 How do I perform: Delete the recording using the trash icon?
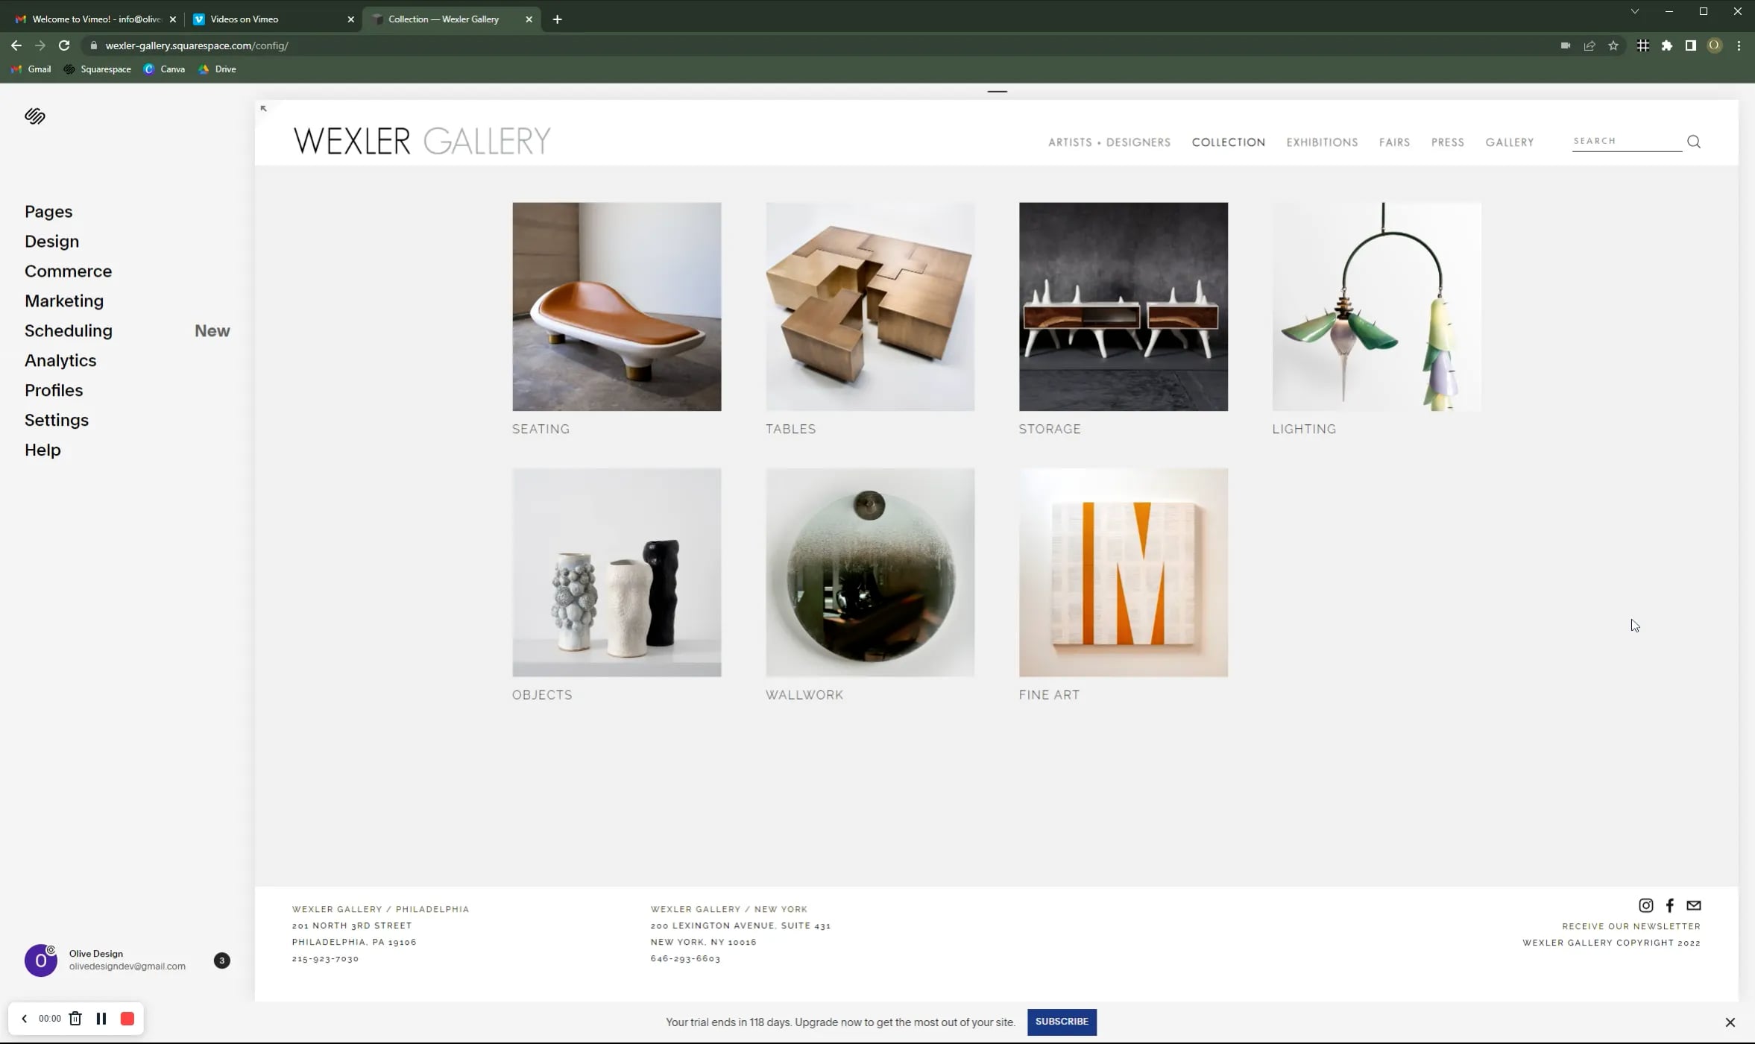[75, 1018]
